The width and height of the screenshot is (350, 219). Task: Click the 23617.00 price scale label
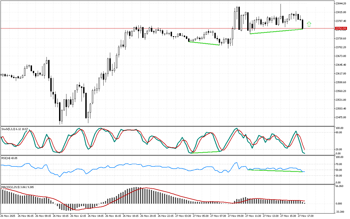341,74
